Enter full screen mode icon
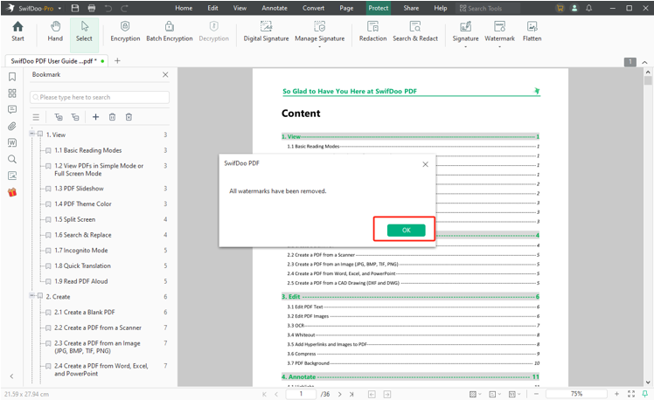Screen dimensions: 654x400 (x=631, y=394)
